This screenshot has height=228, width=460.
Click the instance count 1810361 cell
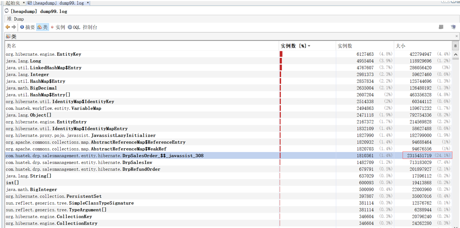[365, 156]
